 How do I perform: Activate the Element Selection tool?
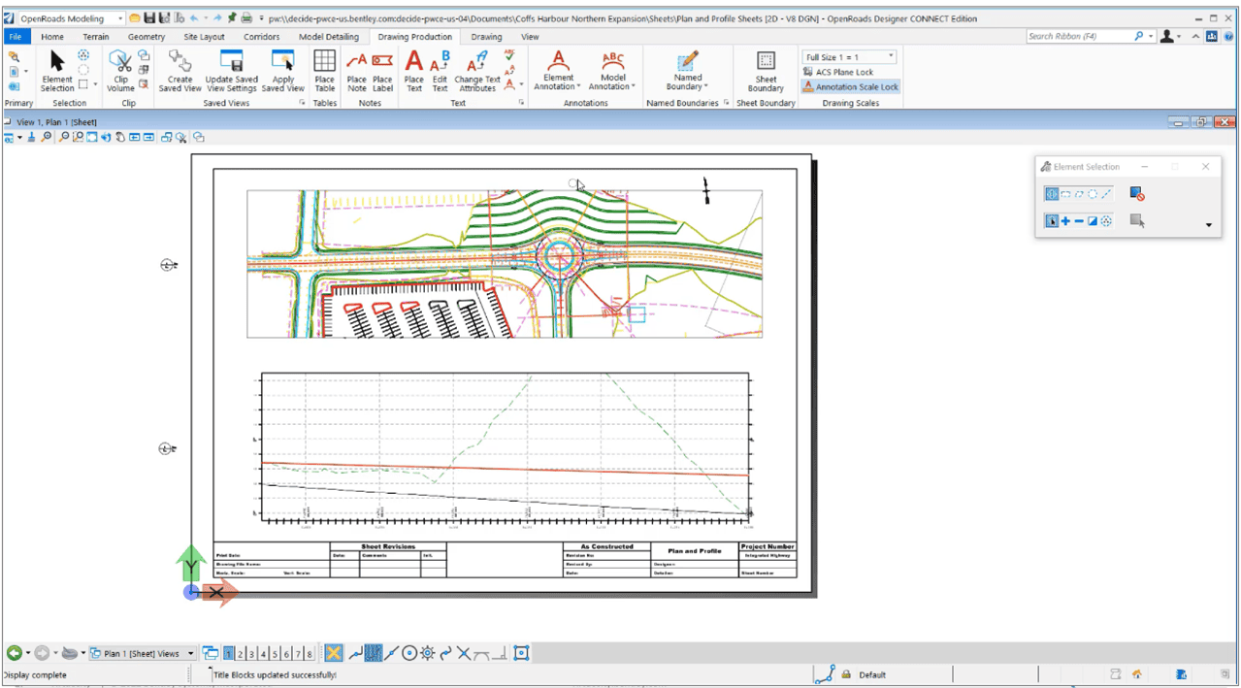pos(56,73)
